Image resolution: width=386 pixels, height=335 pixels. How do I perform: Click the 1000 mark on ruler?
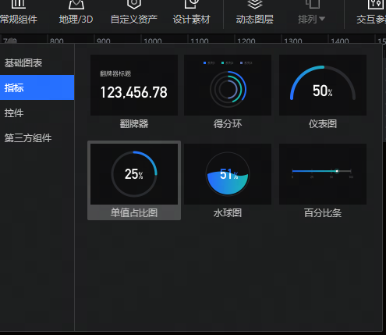[x=153, y=41]
